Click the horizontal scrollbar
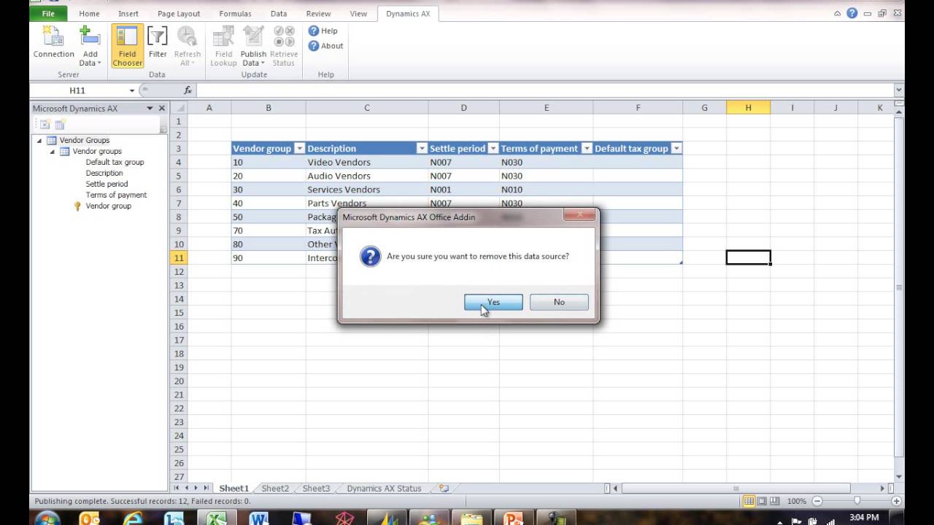Screen dimensions: 934x525 coord(736,489)
